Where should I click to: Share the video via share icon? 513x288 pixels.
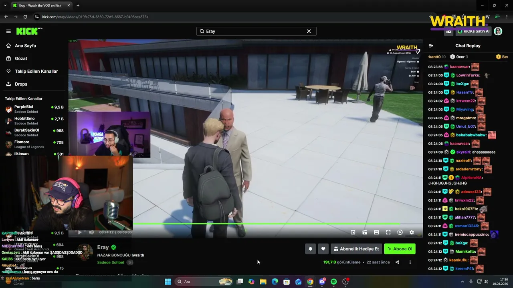click(x=397, y=262)
